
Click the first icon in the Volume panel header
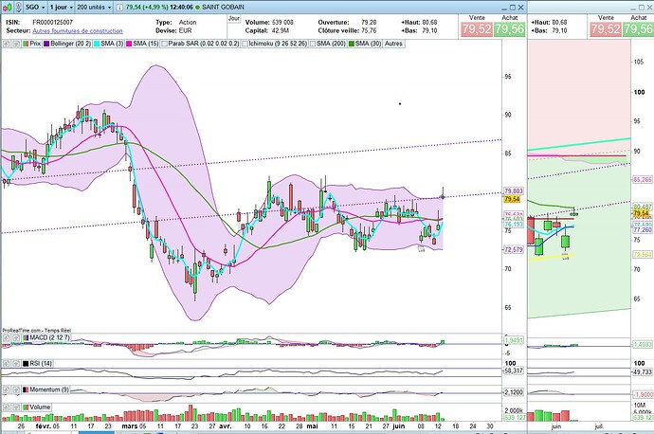[x=7, y=407]
